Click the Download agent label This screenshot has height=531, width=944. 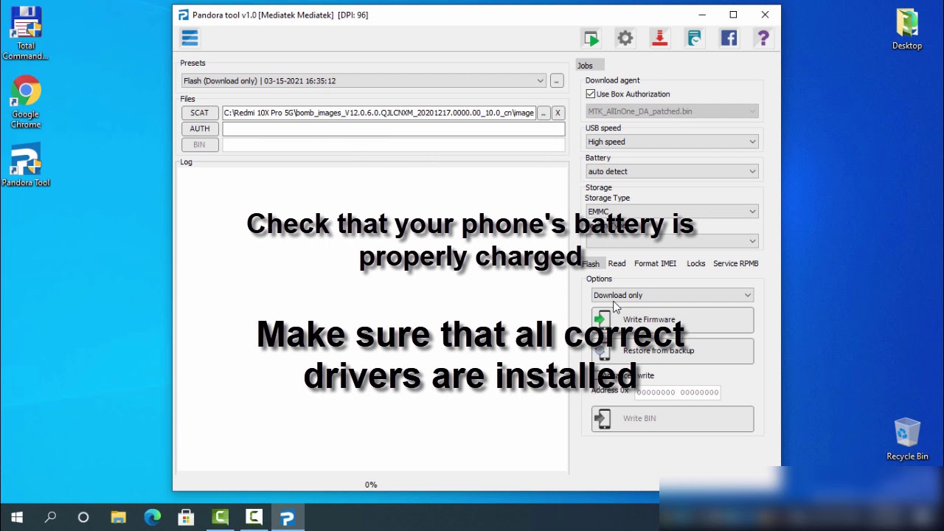coord(613,80)
